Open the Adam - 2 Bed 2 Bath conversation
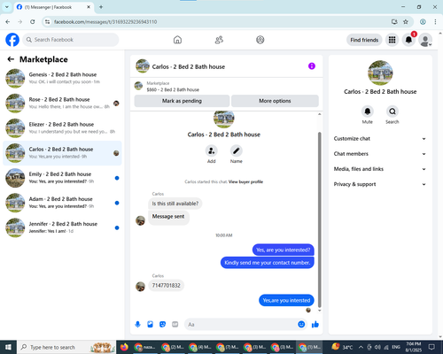This screenshot has width=443, height=354. [62, 203]
